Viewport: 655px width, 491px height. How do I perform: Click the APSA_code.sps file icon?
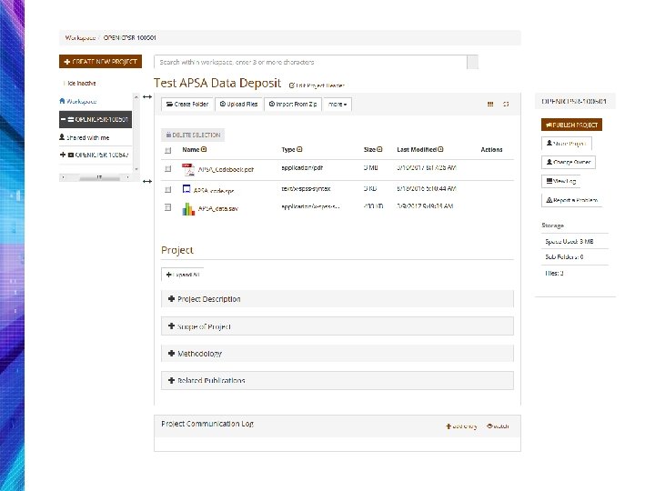click(x=186, y=189)
